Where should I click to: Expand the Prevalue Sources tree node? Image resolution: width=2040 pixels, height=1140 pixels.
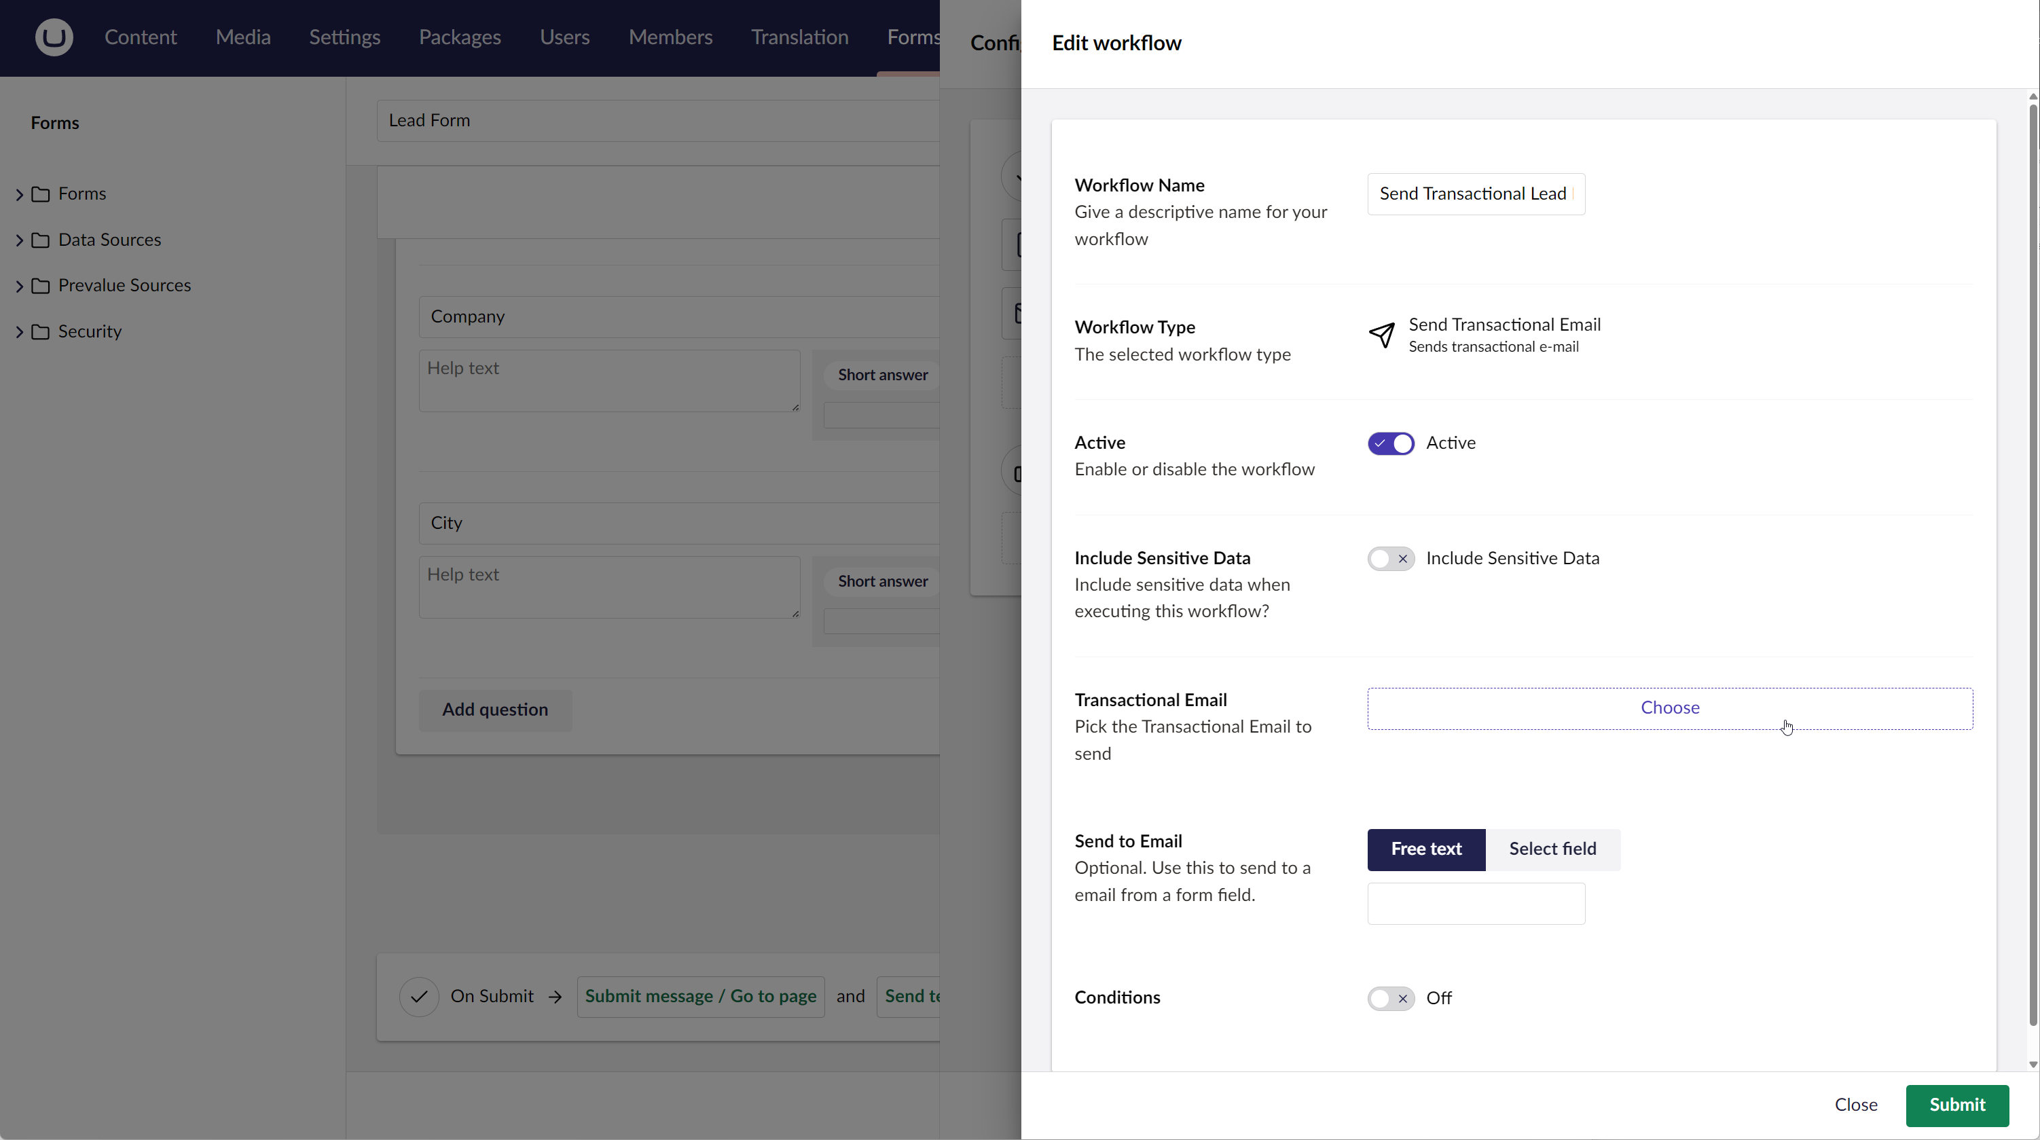tap(20, 286)
